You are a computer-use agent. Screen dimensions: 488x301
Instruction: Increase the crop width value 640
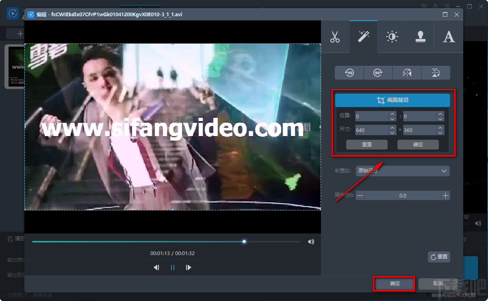pos(392,128)
